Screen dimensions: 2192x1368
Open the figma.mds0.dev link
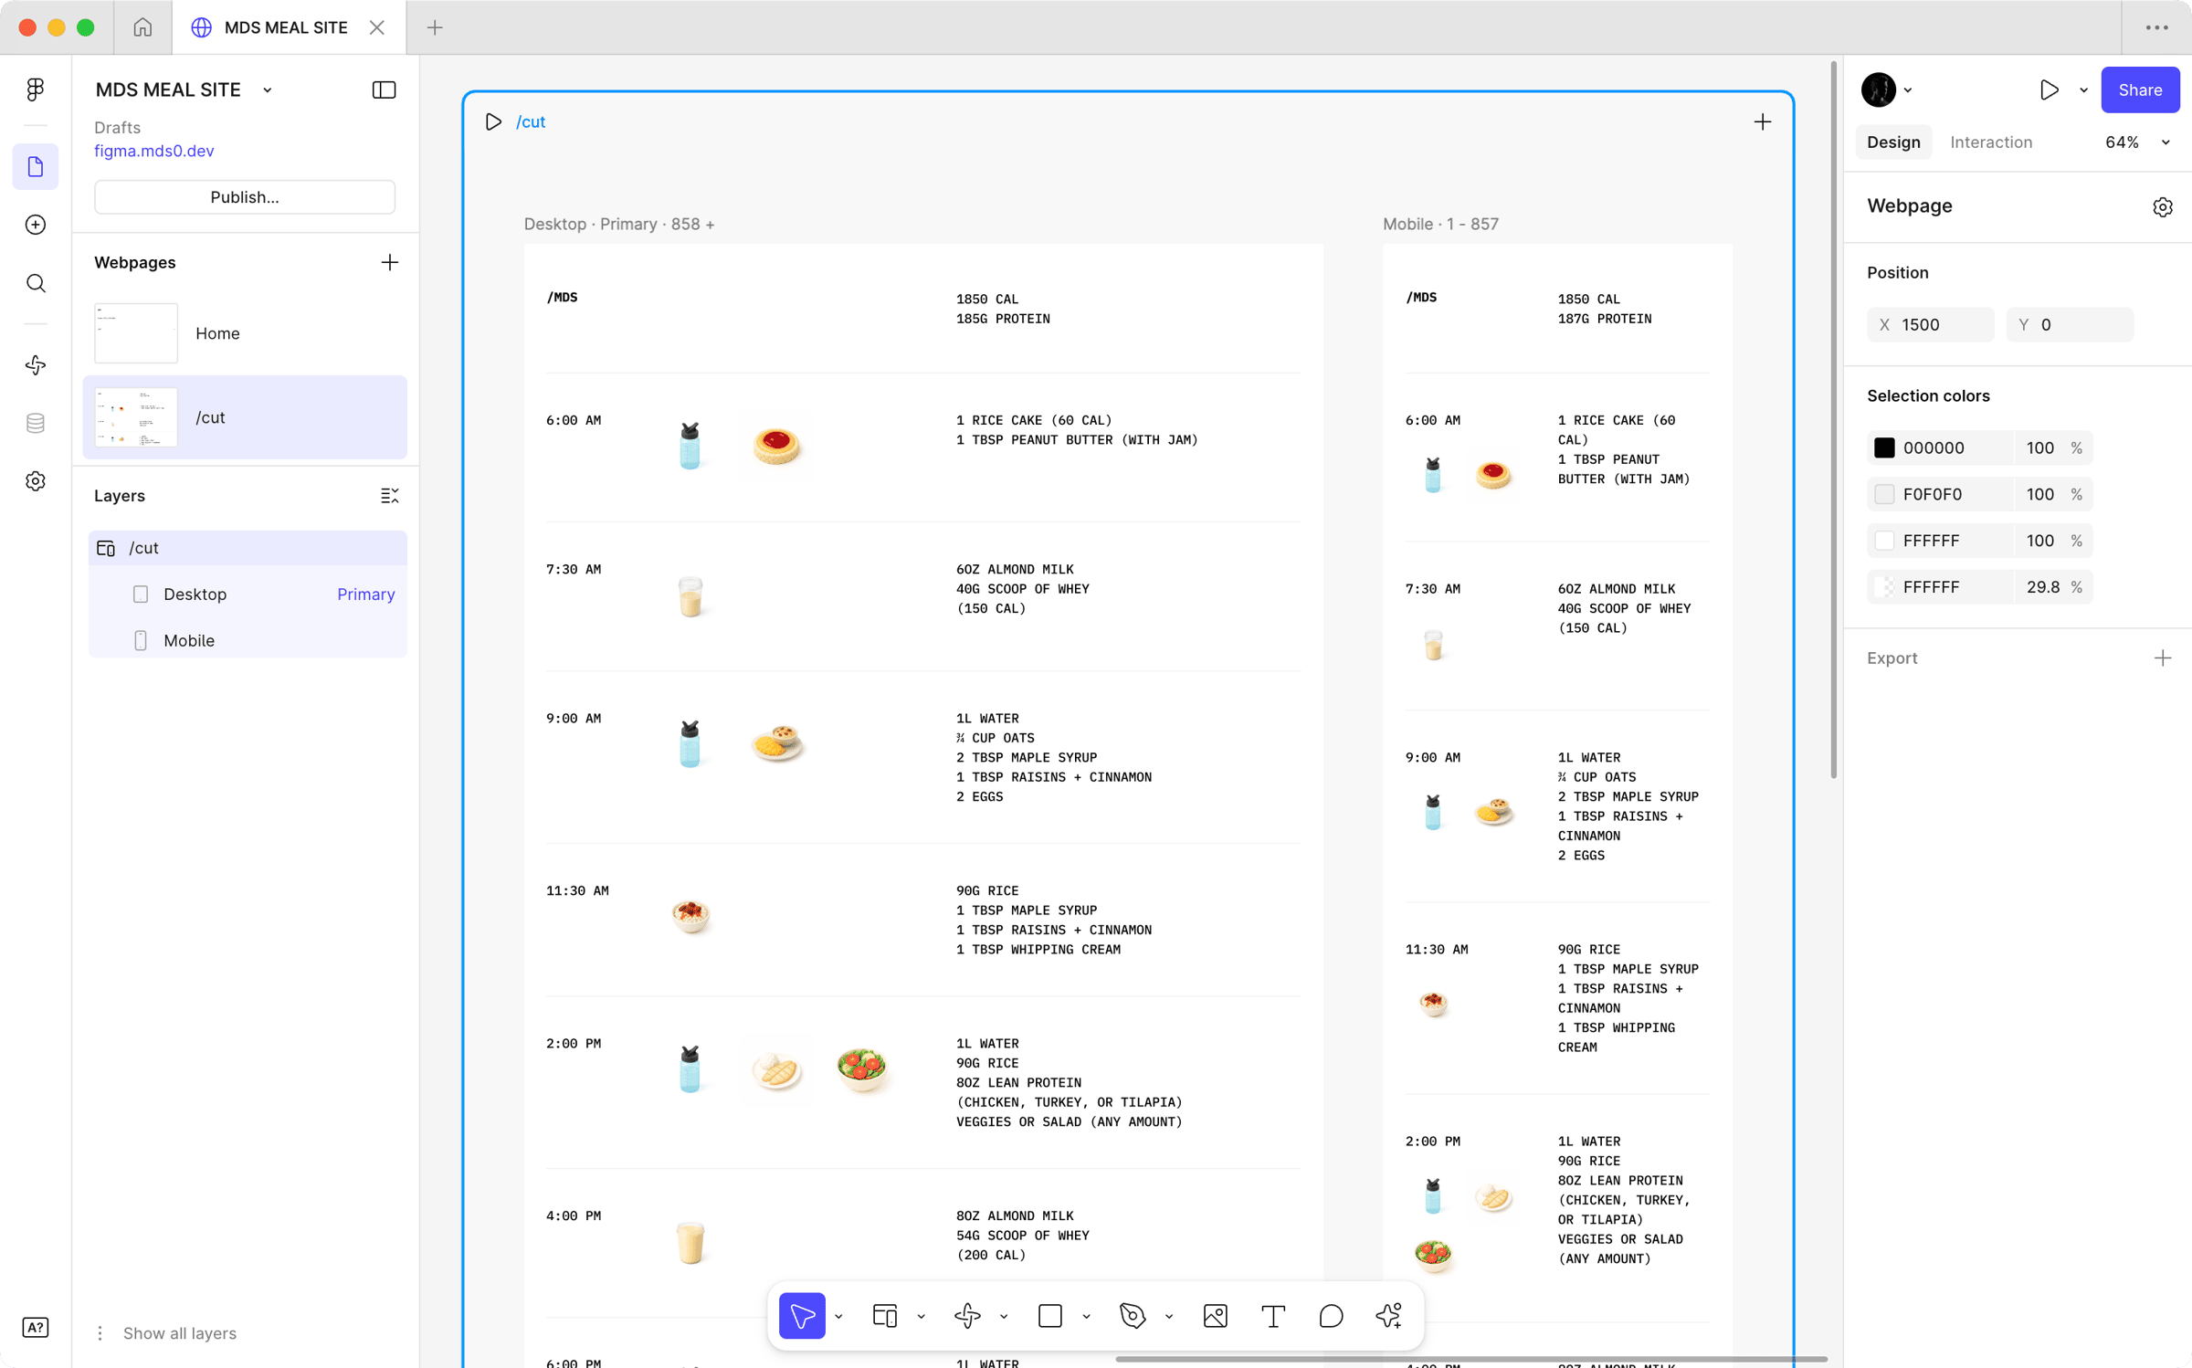click(x=153, y=151)
